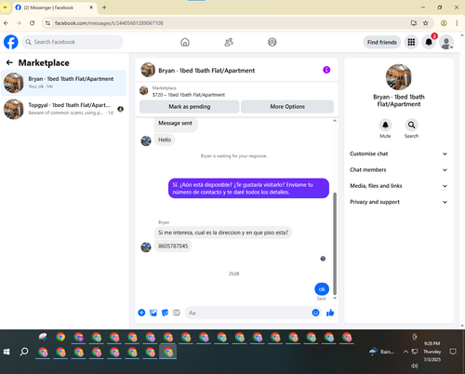Viewport: 465px width, 374px height.
Task: Open emoji picker in message box
Action: click(x=315, y=313)
